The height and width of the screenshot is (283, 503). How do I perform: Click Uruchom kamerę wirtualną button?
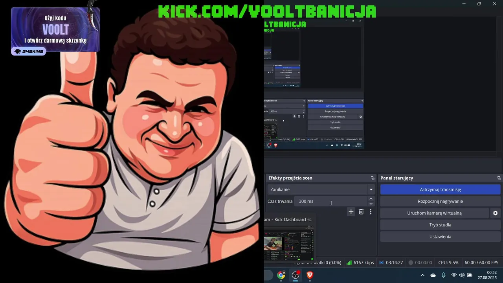[434, 213]
